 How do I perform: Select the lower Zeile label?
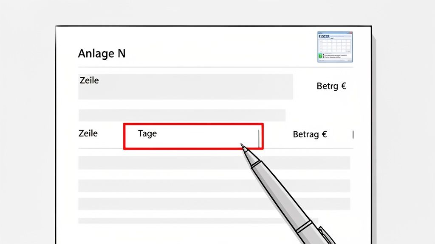pyautogui.click(x=88, y=133)
